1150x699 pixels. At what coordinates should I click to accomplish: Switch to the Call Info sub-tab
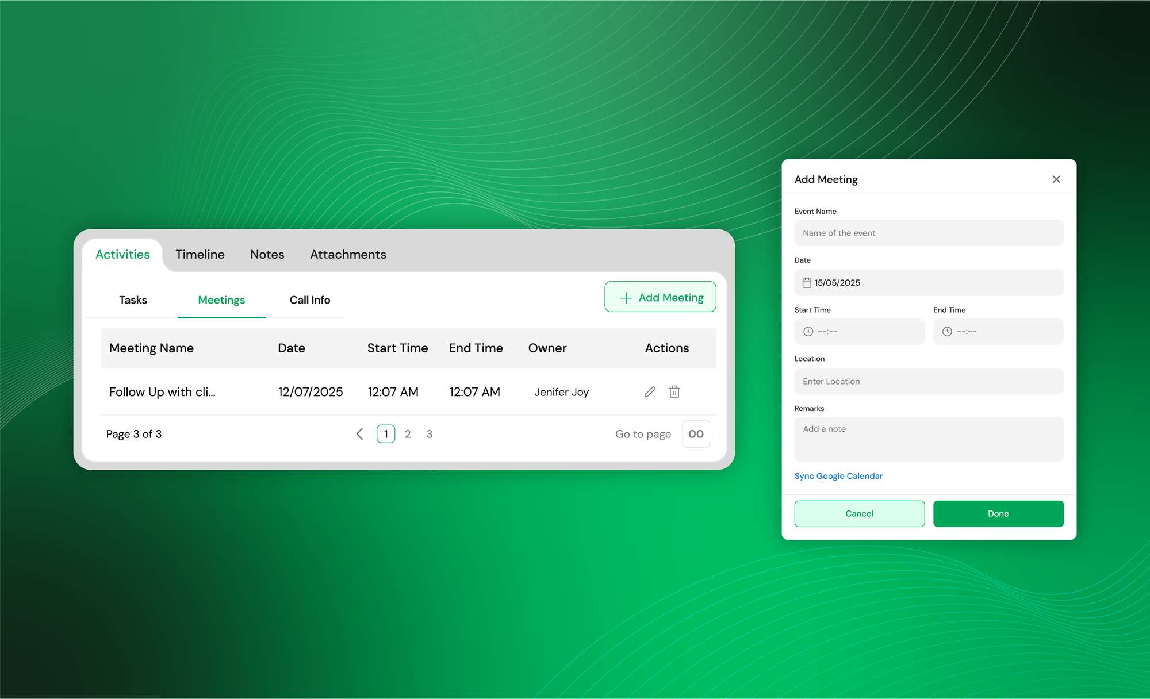coord(309,300)
